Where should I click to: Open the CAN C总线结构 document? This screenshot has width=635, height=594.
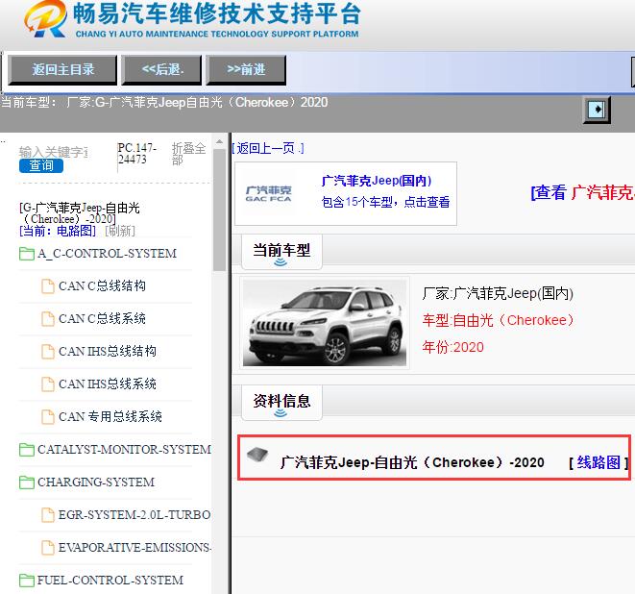[102, 286]
